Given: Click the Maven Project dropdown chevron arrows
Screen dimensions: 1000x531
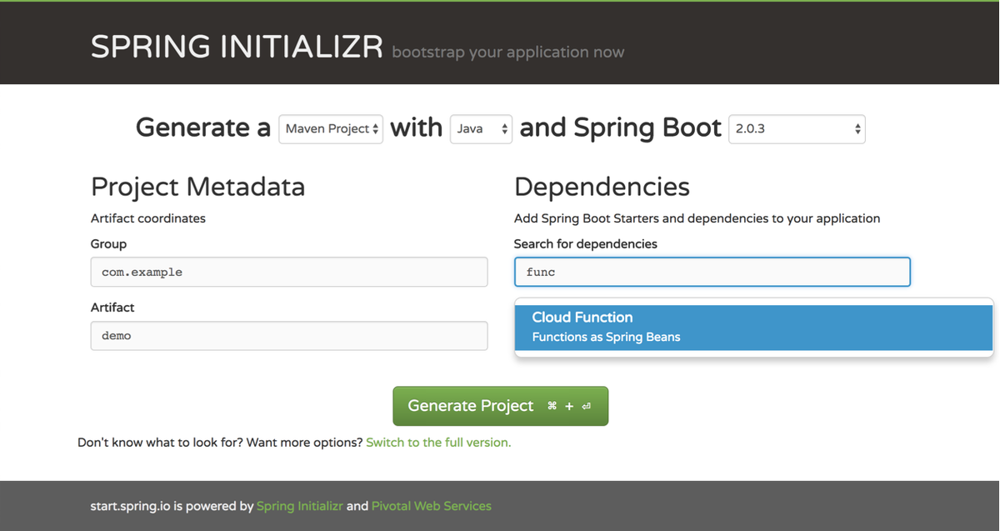Looking at the screenshot, I should coord(375,128).
